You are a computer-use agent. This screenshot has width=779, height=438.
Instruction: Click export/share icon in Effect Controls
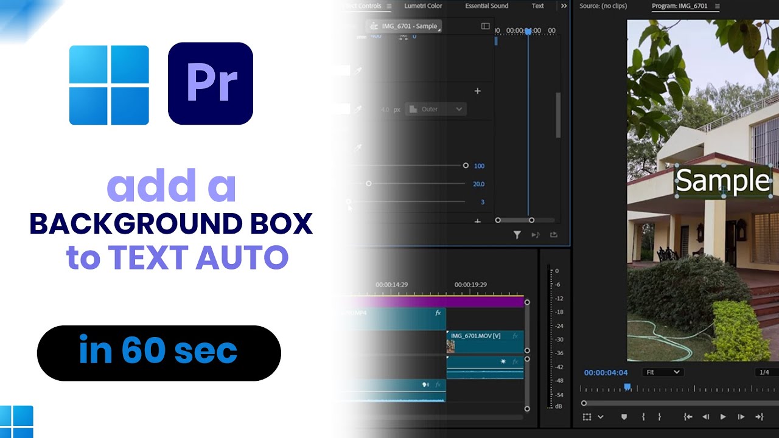point(554,235)
